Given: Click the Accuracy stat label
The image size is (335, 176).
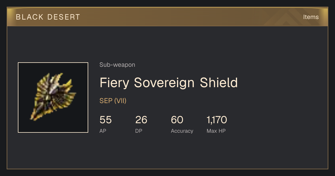Looking at the screenshot, I should pos(182,131).
